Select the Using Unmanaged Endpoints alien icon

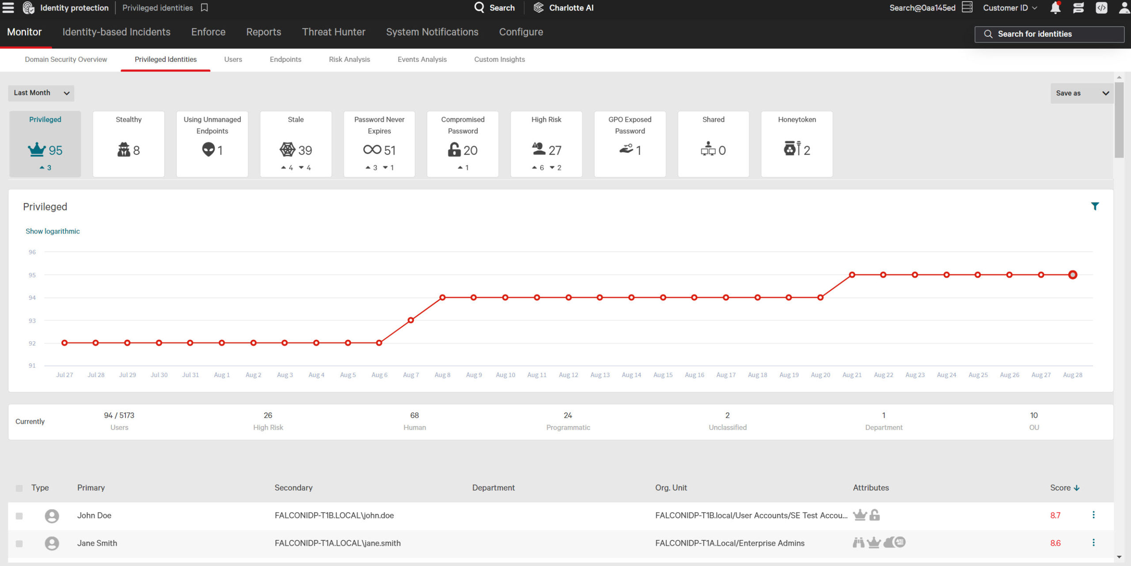(208, 150)
